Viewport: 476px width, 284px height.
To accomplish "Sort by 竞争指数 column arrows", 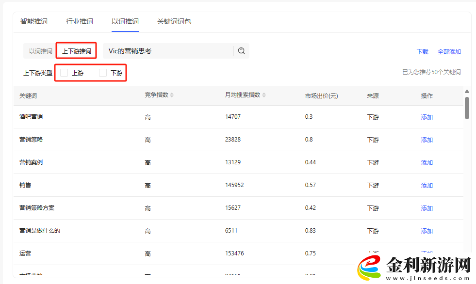I will [172, 95].
